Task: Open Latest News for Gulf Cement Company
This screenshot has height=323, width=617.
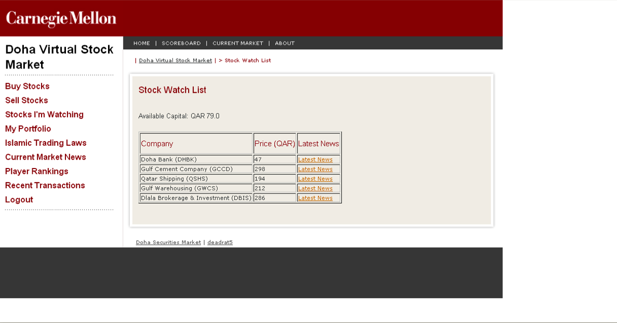Action: pyautogui.click(x=315, y=169)
